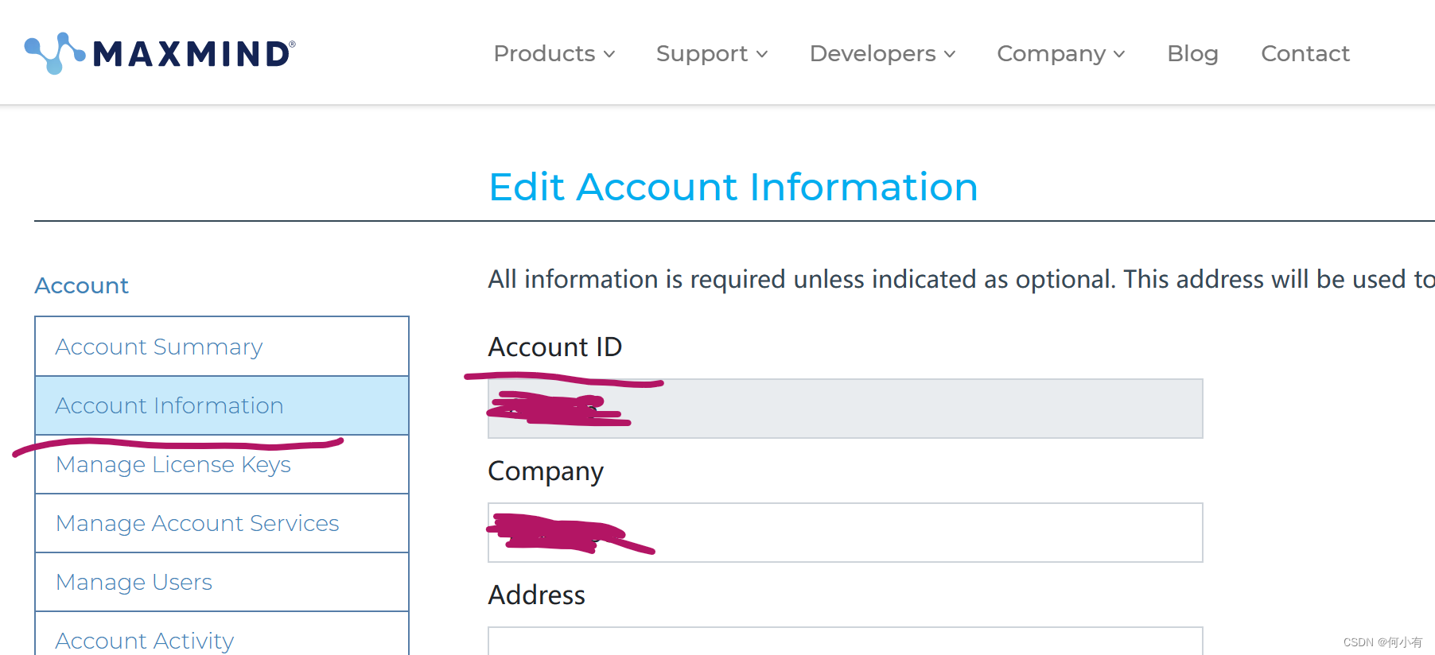This screenshot has width=1435, height=655.
Task: Open the Company menu
Action: coord(1061,53)
